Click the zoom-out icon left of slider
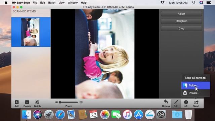Viewport: 215px width, 121px height. click(x=56, y=102)
